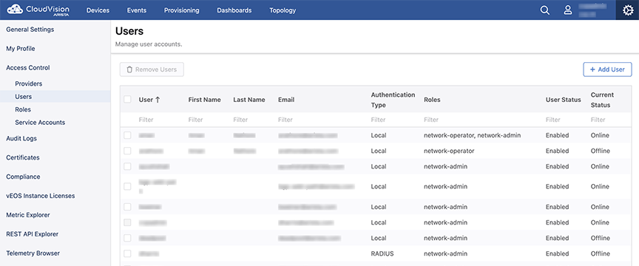Image resolution: width=639 pixels, height=266 pixels.
Task: Open Audit Logs from the sidebar
Action: pos(21,138)
